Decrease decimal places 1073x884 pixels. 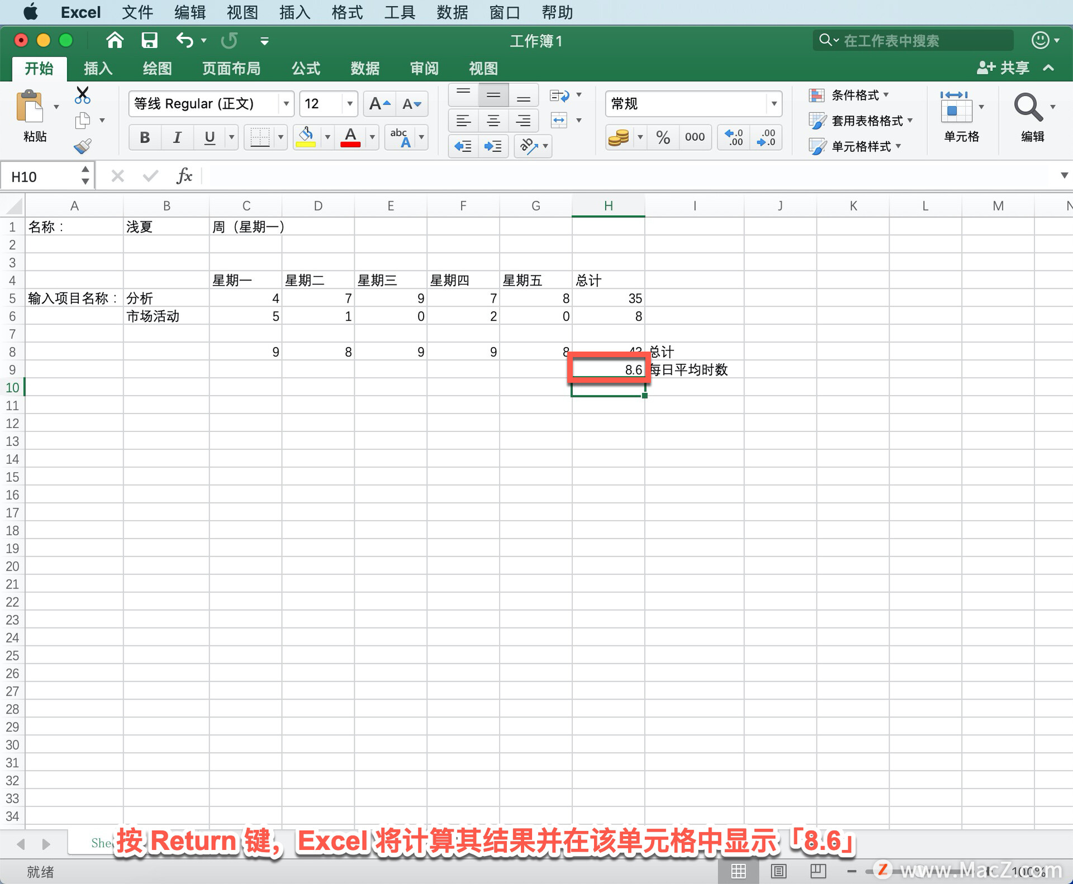pyautogui.click(x=766, y=137)
